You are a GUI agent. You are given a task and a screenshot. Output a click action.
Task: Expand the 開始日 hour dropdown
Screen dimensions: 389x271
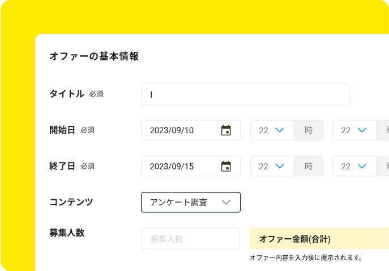pos(272,130)
